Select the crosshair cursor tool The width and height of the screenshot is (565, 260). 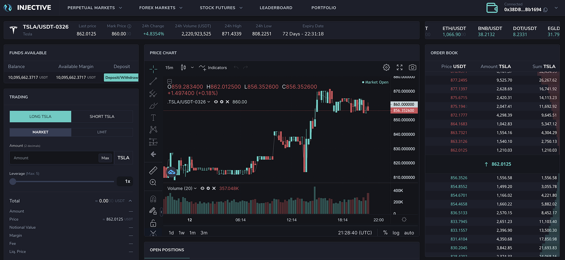(x=153, y=68)
